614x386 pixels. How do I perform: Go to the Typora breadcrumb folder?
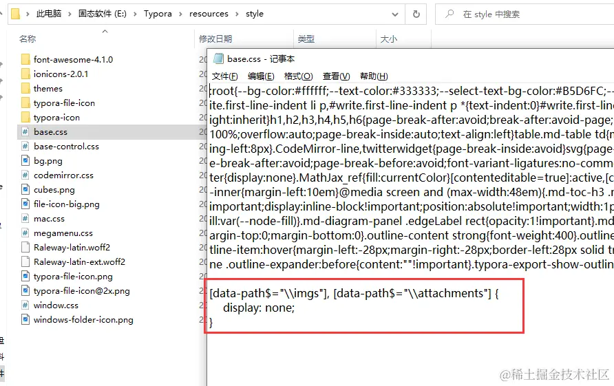158,14
